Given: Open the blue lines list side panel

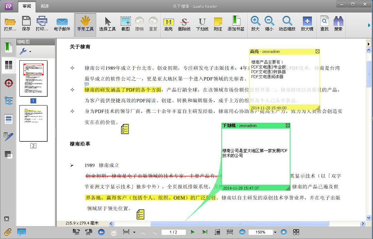Looking at the screenshot, I should point(9,119).
